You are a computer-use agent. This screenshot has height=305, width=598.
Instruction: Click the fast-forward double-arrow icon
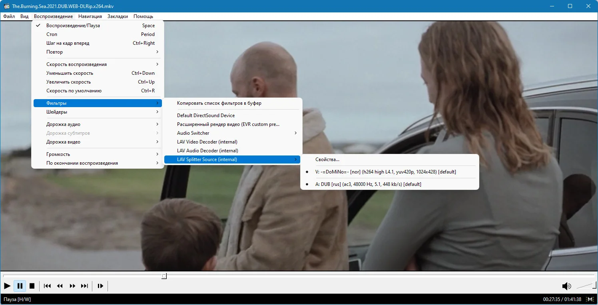point(72,286)
